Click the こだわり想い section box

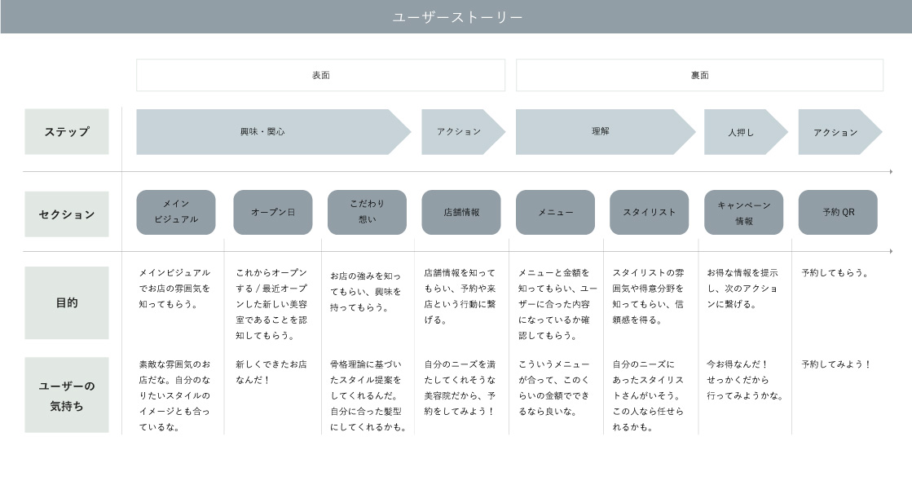tap(367, 212)
